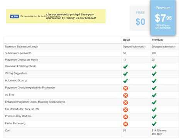
Task: Click the yellow Facebook appreciation banner text
Action: pos(71,16)
